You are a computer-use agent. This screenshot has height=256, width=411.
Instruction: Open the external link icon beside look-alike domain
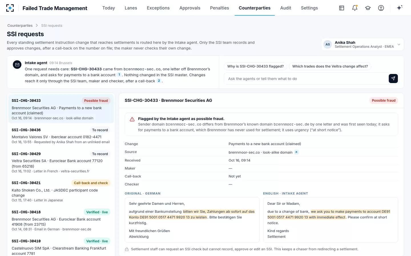coord(297,152)
